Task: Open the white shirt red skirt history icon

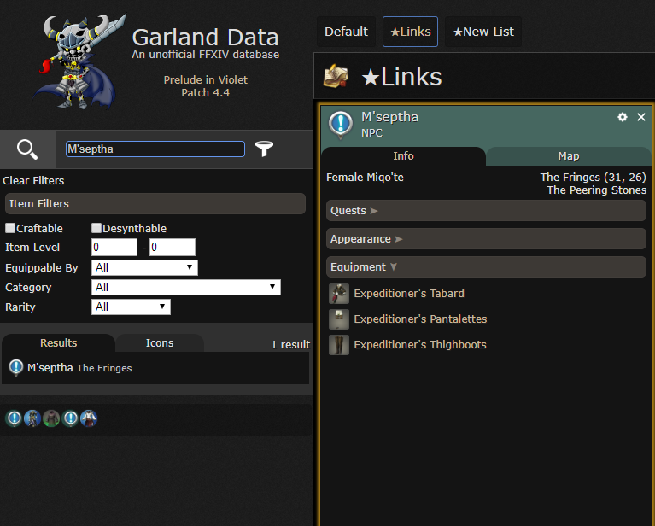Action: pyautogui.click(x=89, y=418)
